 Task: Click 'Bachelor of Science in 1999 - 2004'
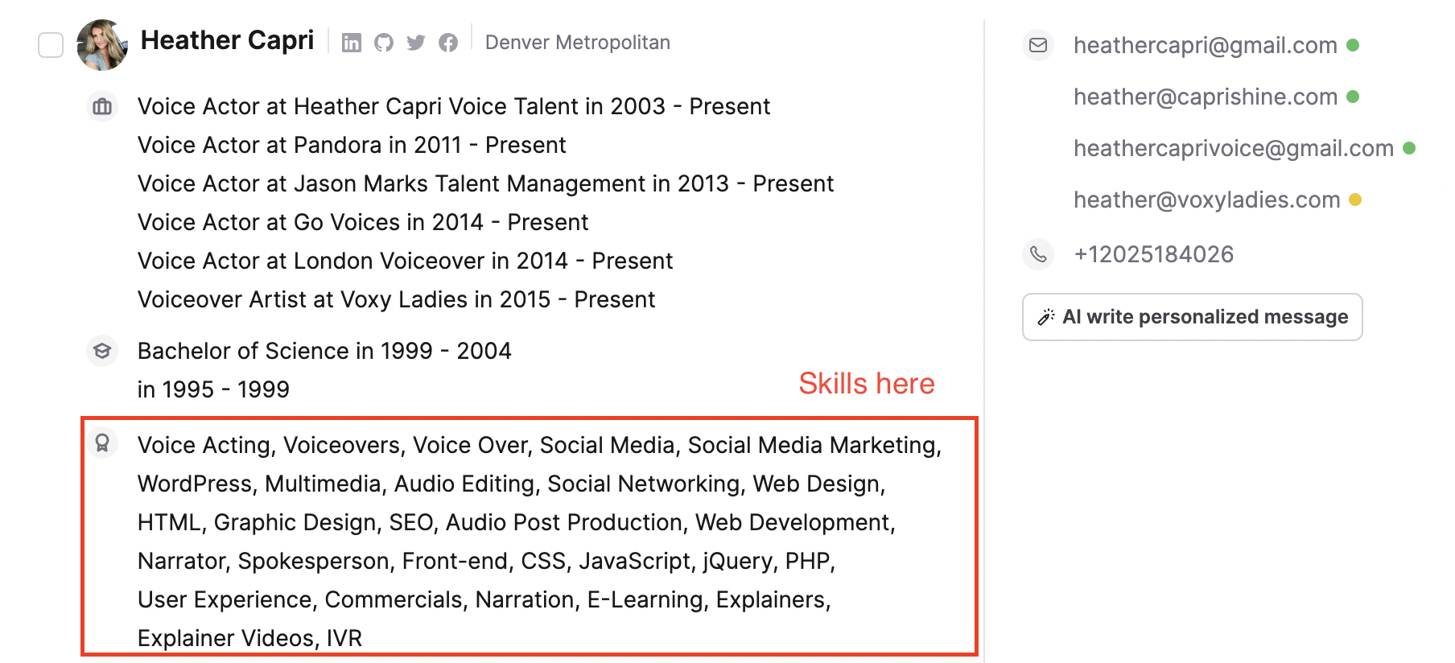[324, 351]
